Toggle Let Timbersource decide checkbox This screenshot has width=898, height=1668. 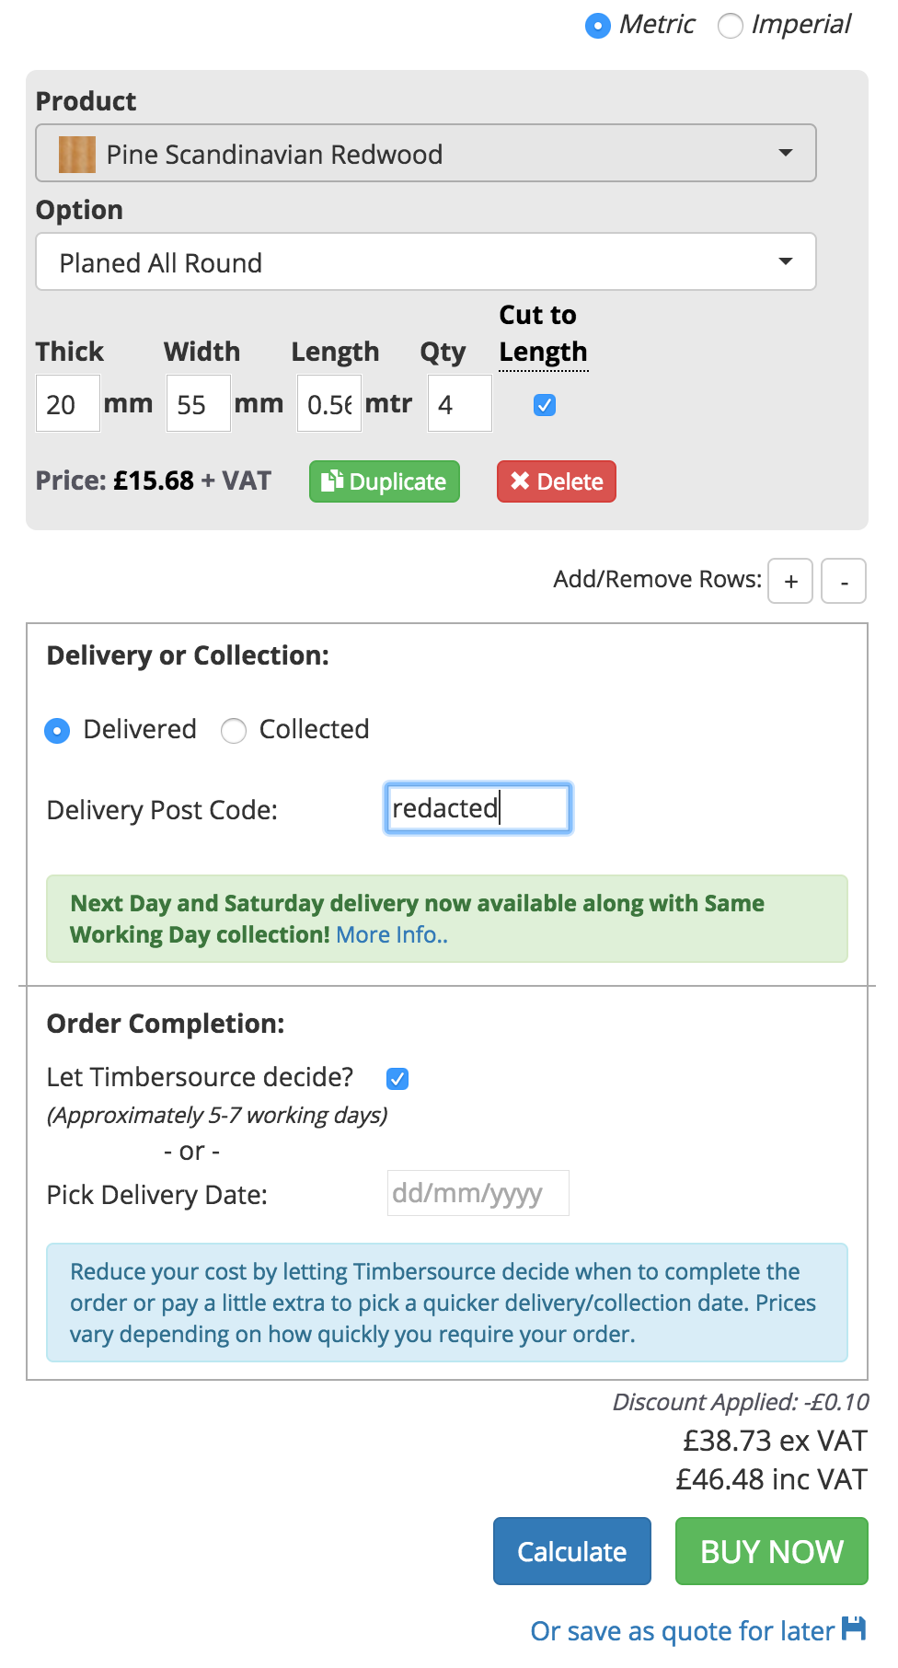tap(397, 1079)
